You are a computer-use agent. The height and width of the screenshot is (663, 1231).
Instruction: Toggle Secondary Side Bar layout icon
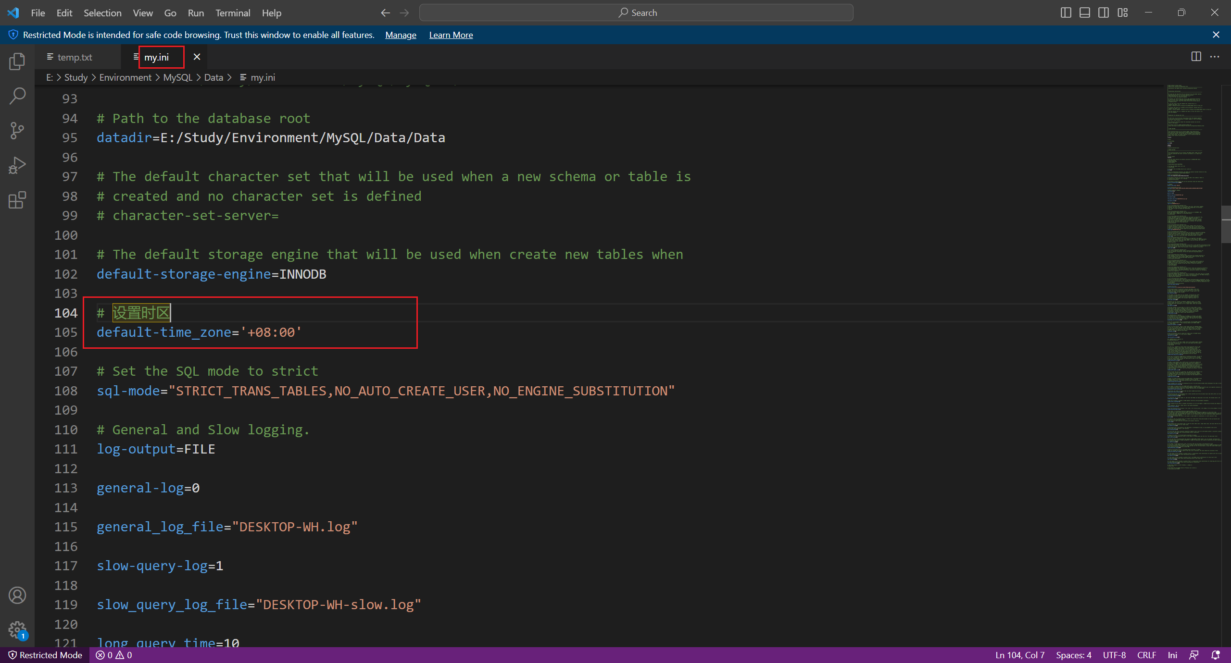(x=1104, y=13)
